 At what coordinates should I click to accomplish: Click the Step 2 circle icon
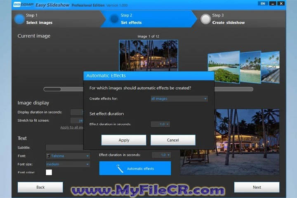[x=114, y=19]
